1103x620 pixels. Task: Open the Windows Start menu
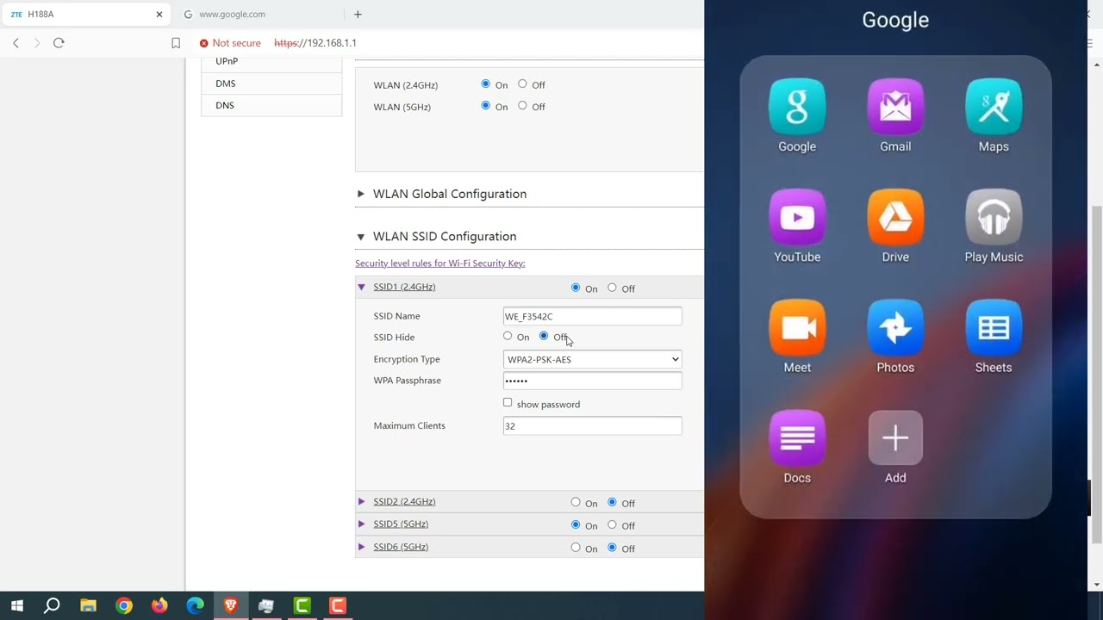[x=16, y=606]
